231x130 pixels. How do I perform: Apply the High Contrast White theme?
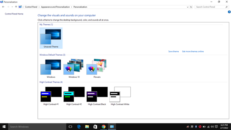tap(120, 96)
